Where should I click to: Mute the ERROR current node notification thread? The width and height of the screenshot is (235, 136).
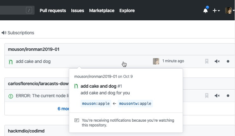[217, 96]
